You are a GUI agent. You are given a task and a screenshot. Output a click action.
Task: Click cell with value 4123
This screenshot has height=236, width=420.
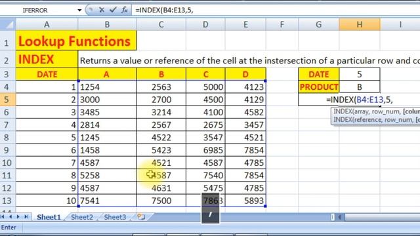pyautogui.click(x=245, y=87)
